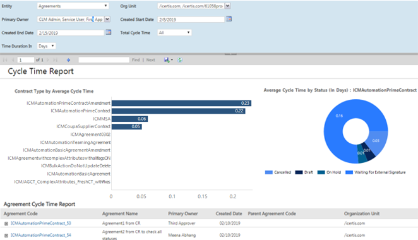The height and width of the screenshot is (240, 418).
Task: Click the Find link in the toolbar
Action: coord(136,60)
